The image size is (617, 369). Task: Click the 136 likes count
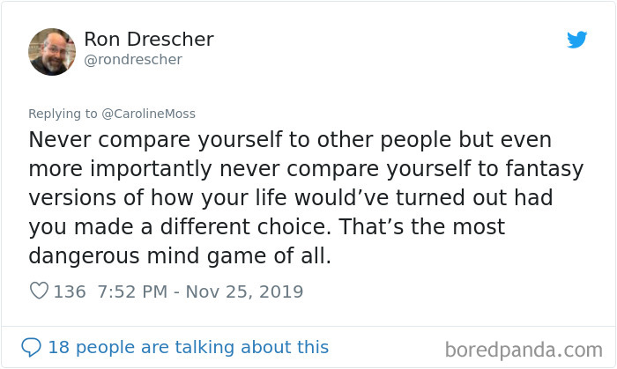coord(70,292)
